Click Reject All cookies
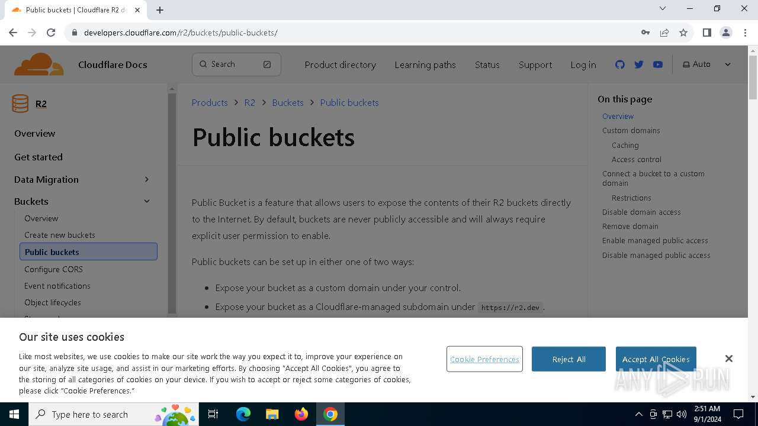 [568, 359]
